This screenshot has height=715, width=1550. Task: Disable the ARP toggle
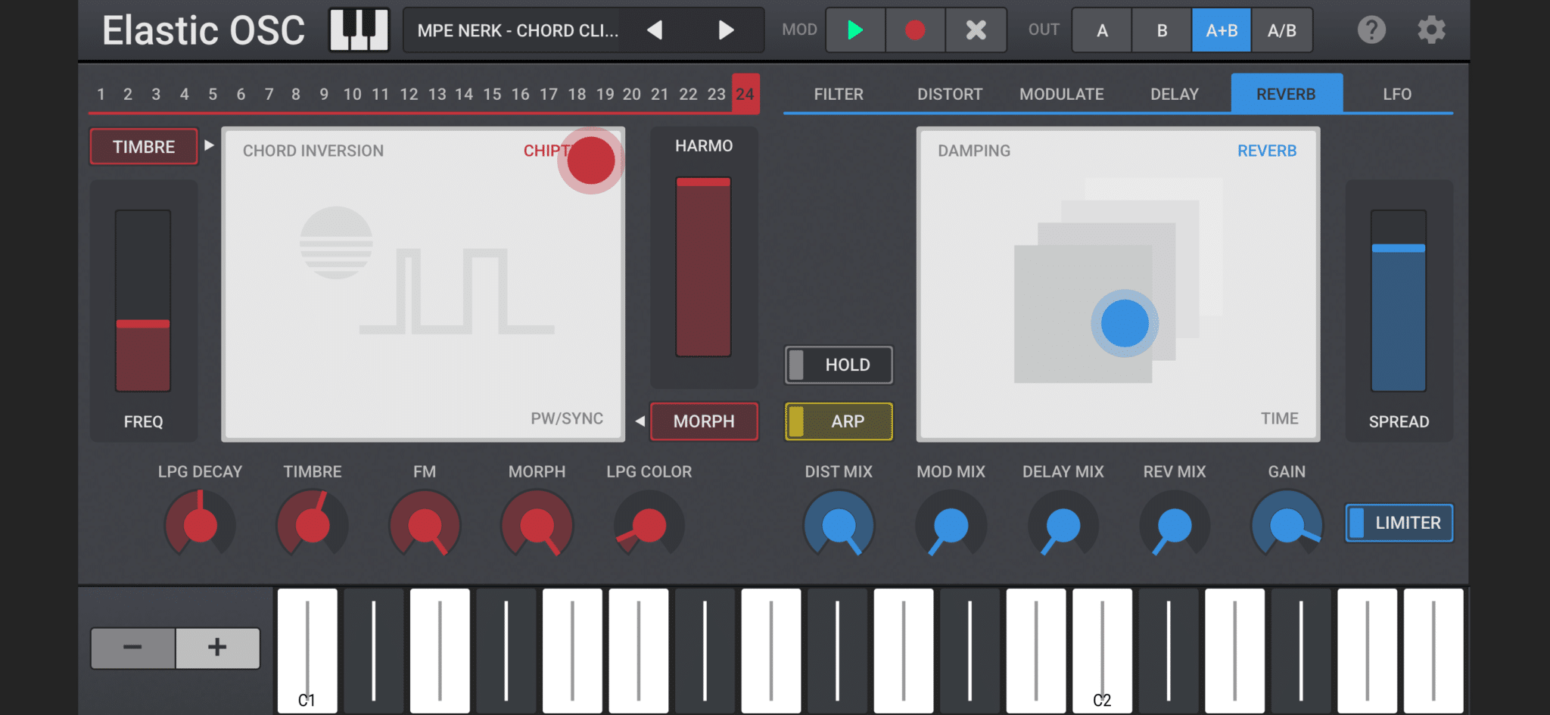point(839,421)
